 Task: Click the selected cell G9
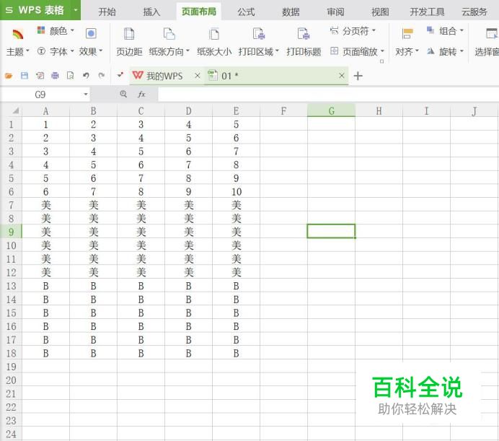coord(331,232)
